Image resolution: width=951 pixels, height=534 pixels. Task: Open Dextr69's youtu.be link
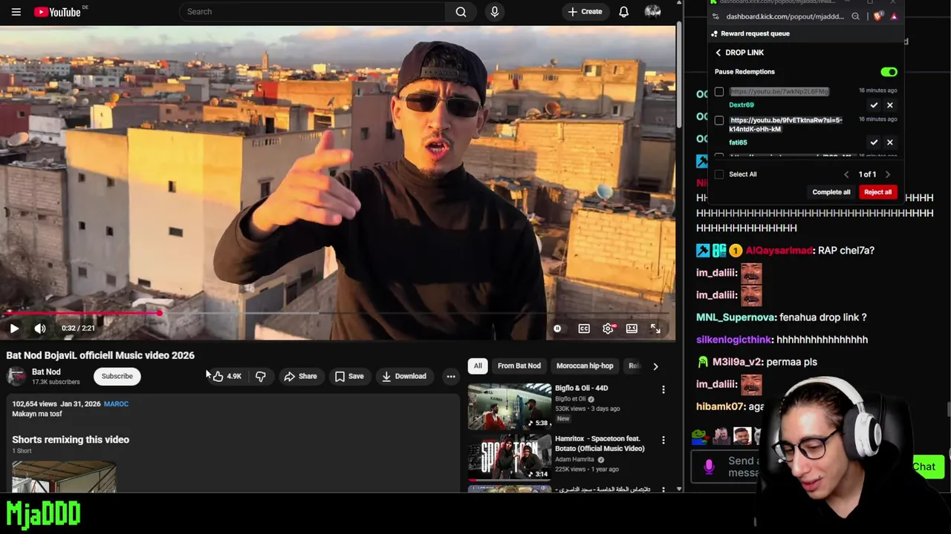[779, 91]
